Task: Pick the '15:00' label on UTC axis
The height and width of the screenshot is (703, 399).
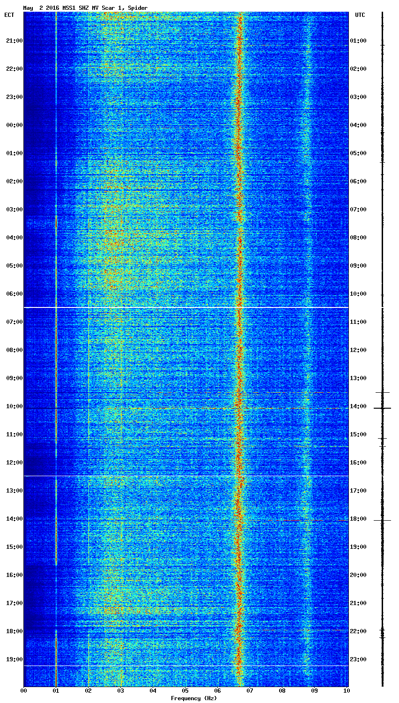Action: tap(358, 434)
